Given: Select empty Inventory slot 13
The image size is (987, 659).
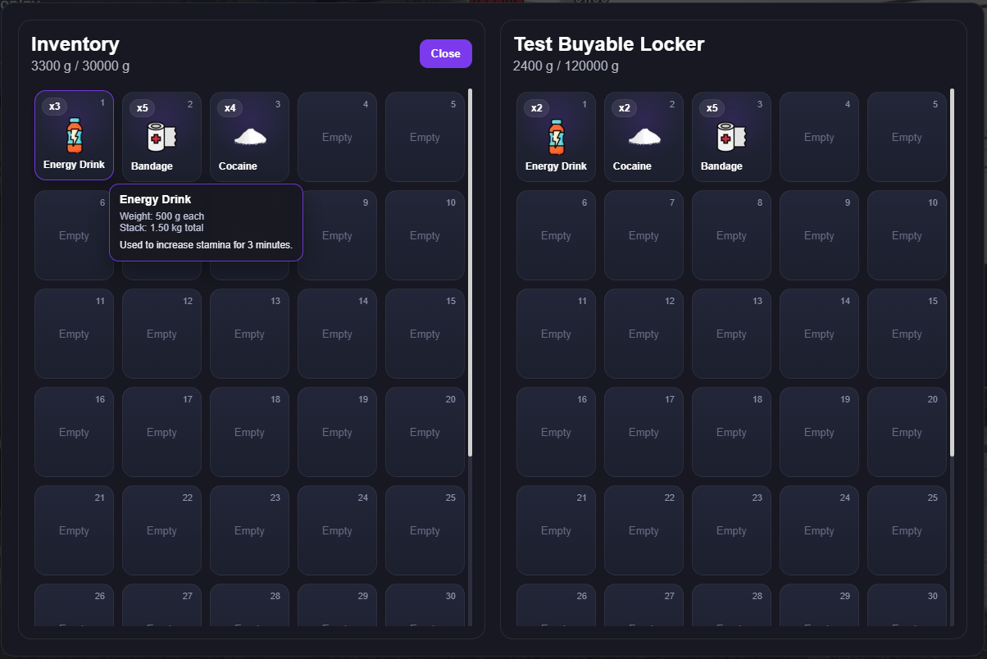Looking at the screenshot, I should pos(249,334).
